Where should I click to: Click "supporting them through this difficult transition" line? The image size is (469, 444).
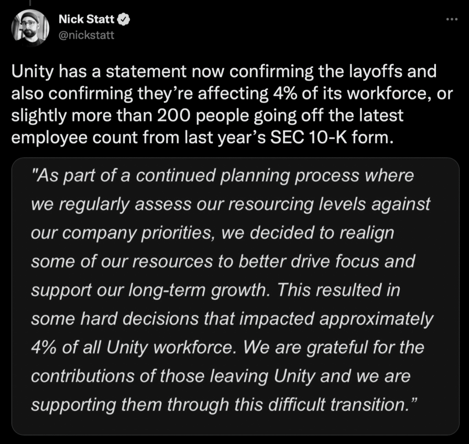[224, 405]
